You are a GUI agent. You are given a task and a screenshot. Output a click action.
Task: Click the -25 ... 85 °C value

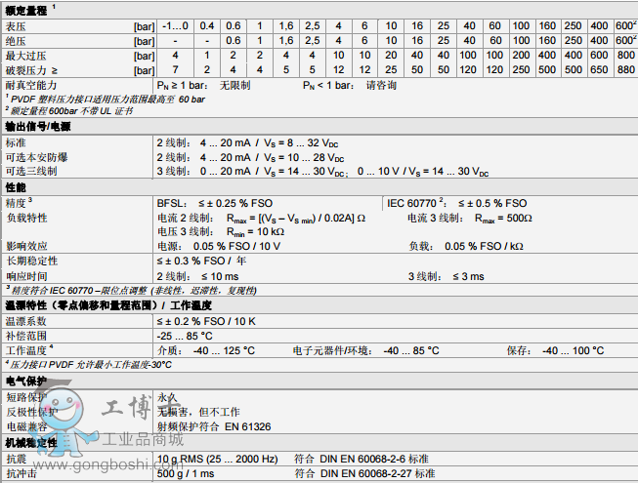coord(185,336)
